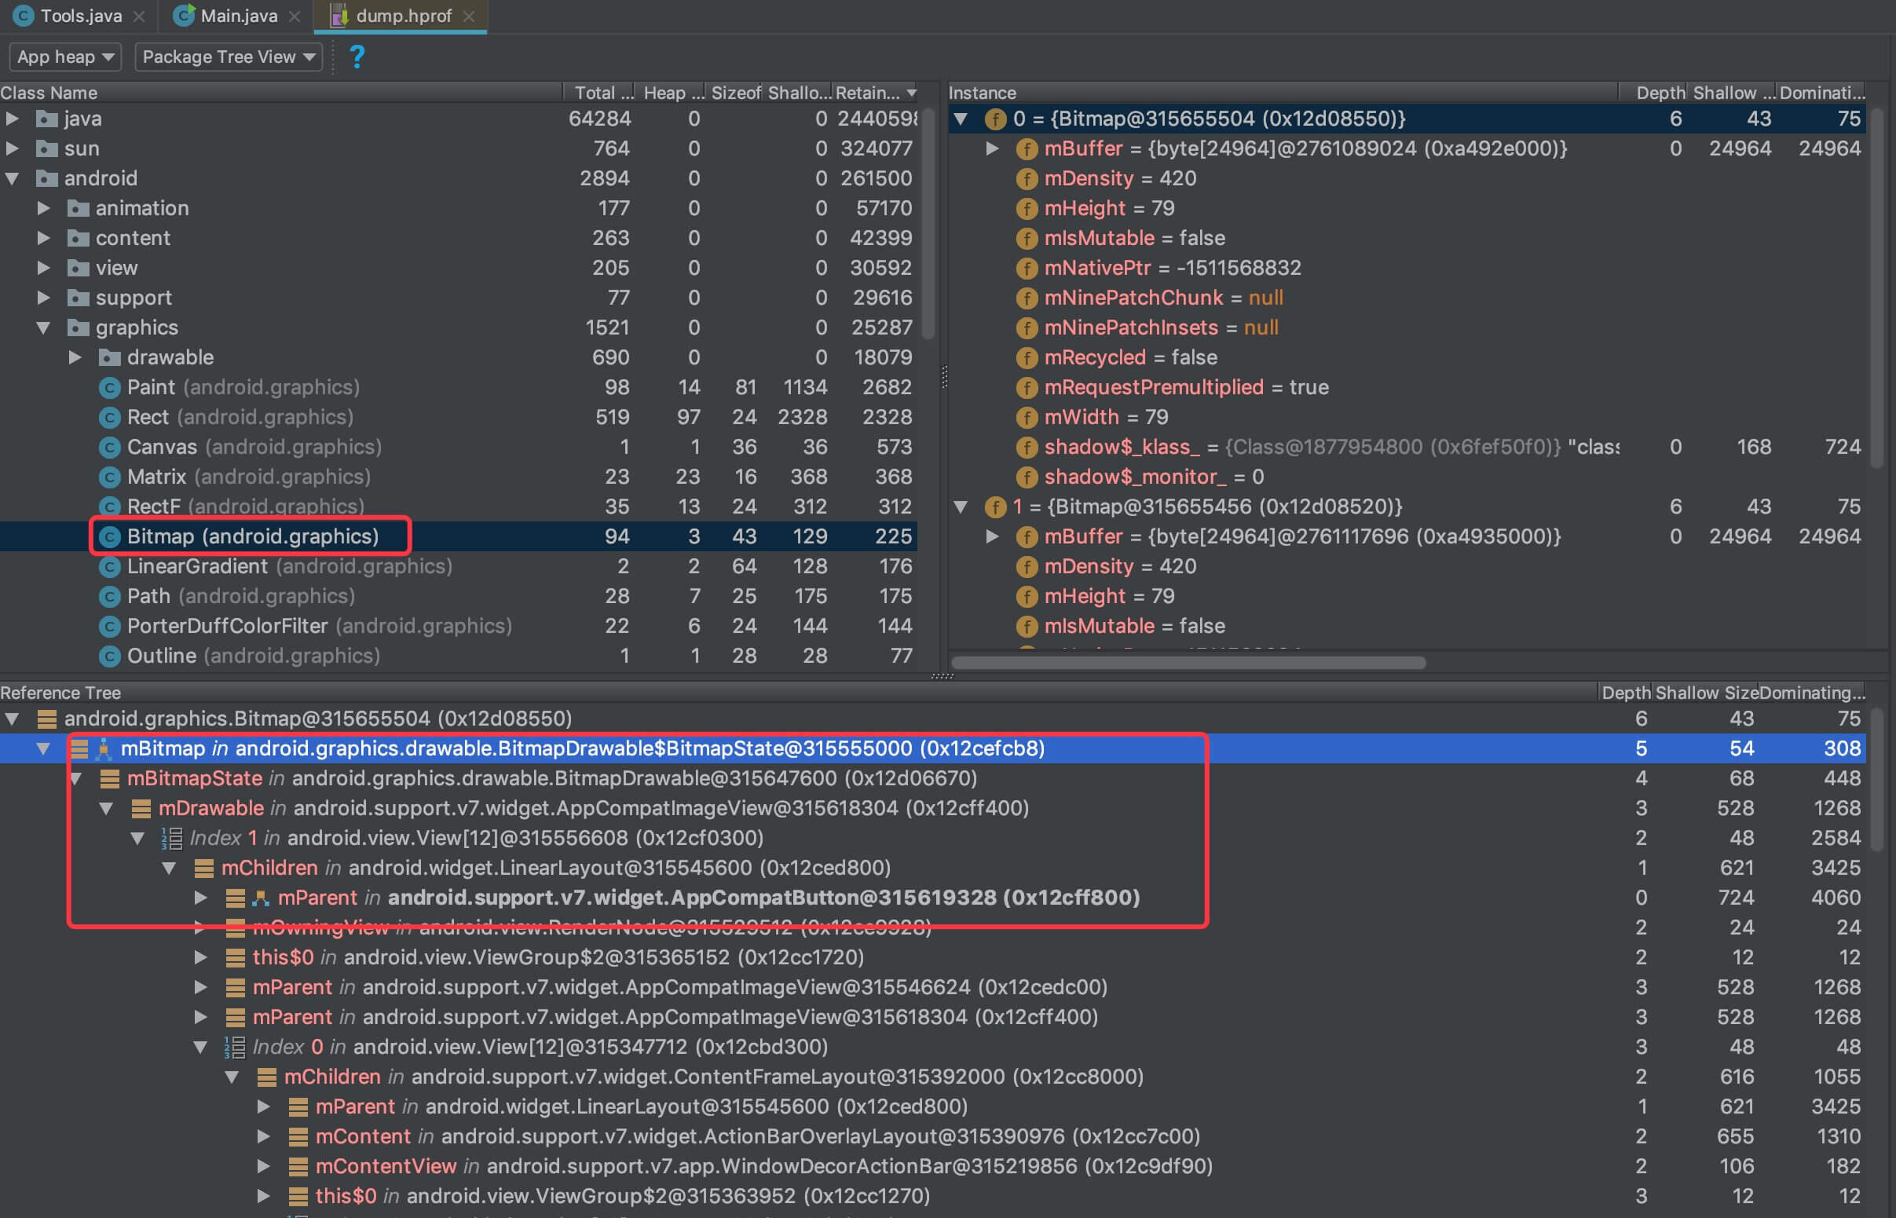Click the drawable package folder icon

[x=109, y=357]
